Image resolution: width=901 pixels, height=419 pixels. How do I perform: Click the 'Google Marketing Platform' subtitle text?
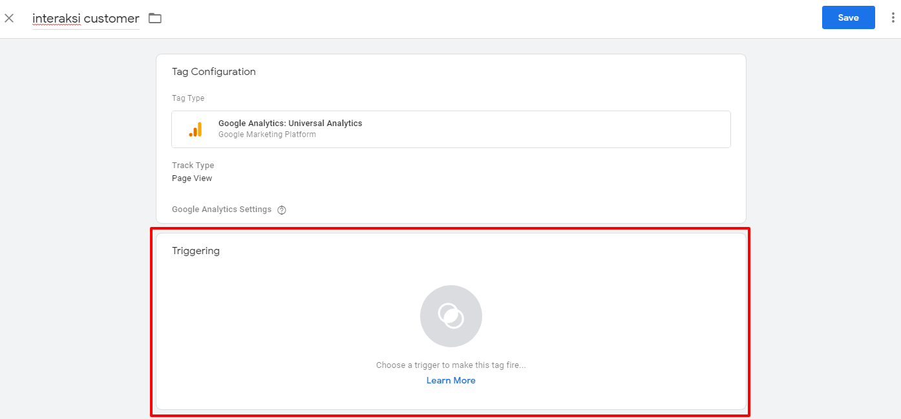[x=267, y=134]
